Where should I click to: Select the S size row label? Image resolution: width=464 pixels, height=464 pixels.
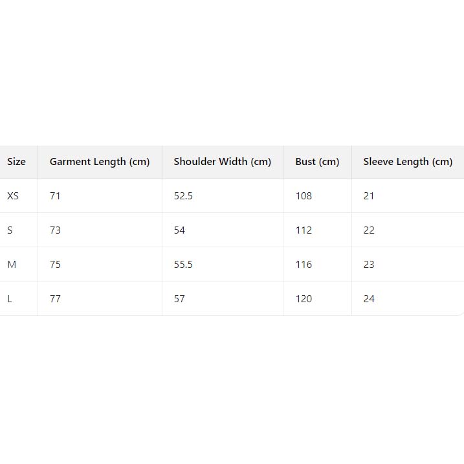pos(10,230)
